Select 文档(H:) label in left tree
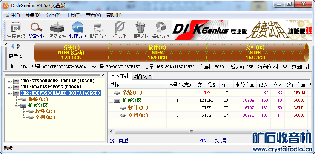Viewport: 315px width, 154px height. tap(45, 117)
